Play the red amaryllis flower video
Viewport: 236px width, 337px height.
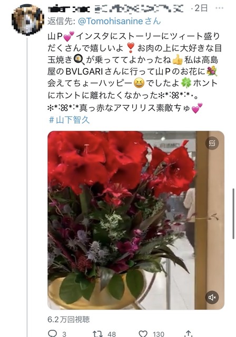click(136, 220)
